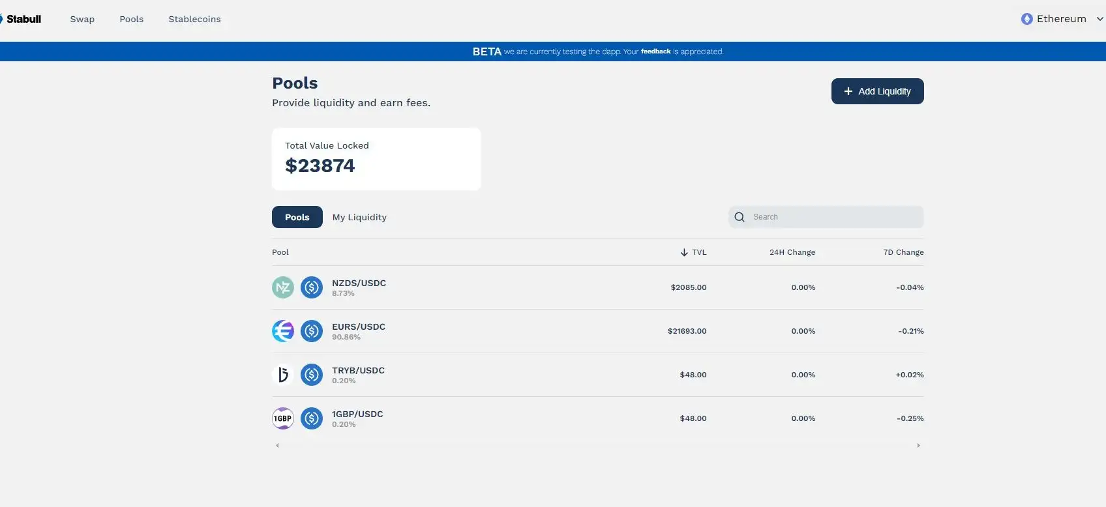Follow the feedback link in beta banner

point(655,51)
